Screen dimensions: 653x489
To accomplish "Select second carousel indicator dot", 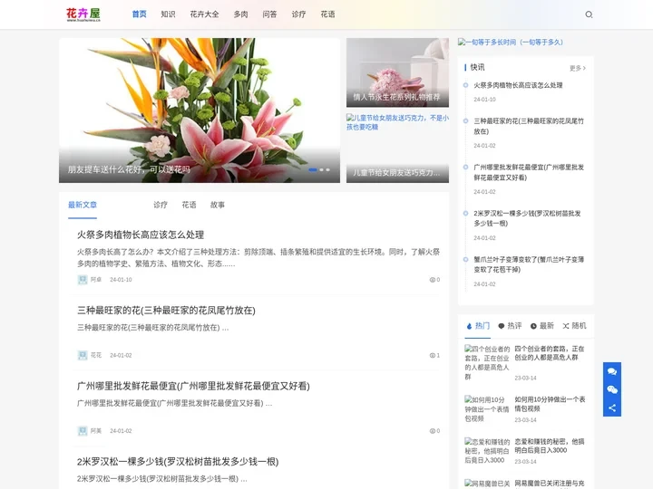I will (321, 169).
